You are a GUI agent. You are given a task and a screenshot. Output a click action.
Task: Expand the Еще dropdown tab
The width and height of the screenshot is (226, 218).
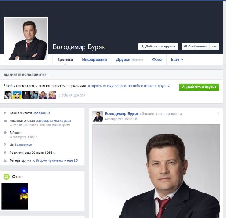click(177, 60)
